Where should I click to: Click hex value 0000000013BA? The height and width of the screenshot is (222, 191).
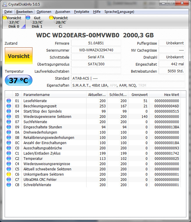[x=167, y=127]
